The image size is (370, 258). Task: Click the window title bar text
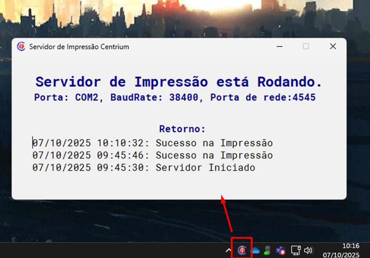pos(79,47)
